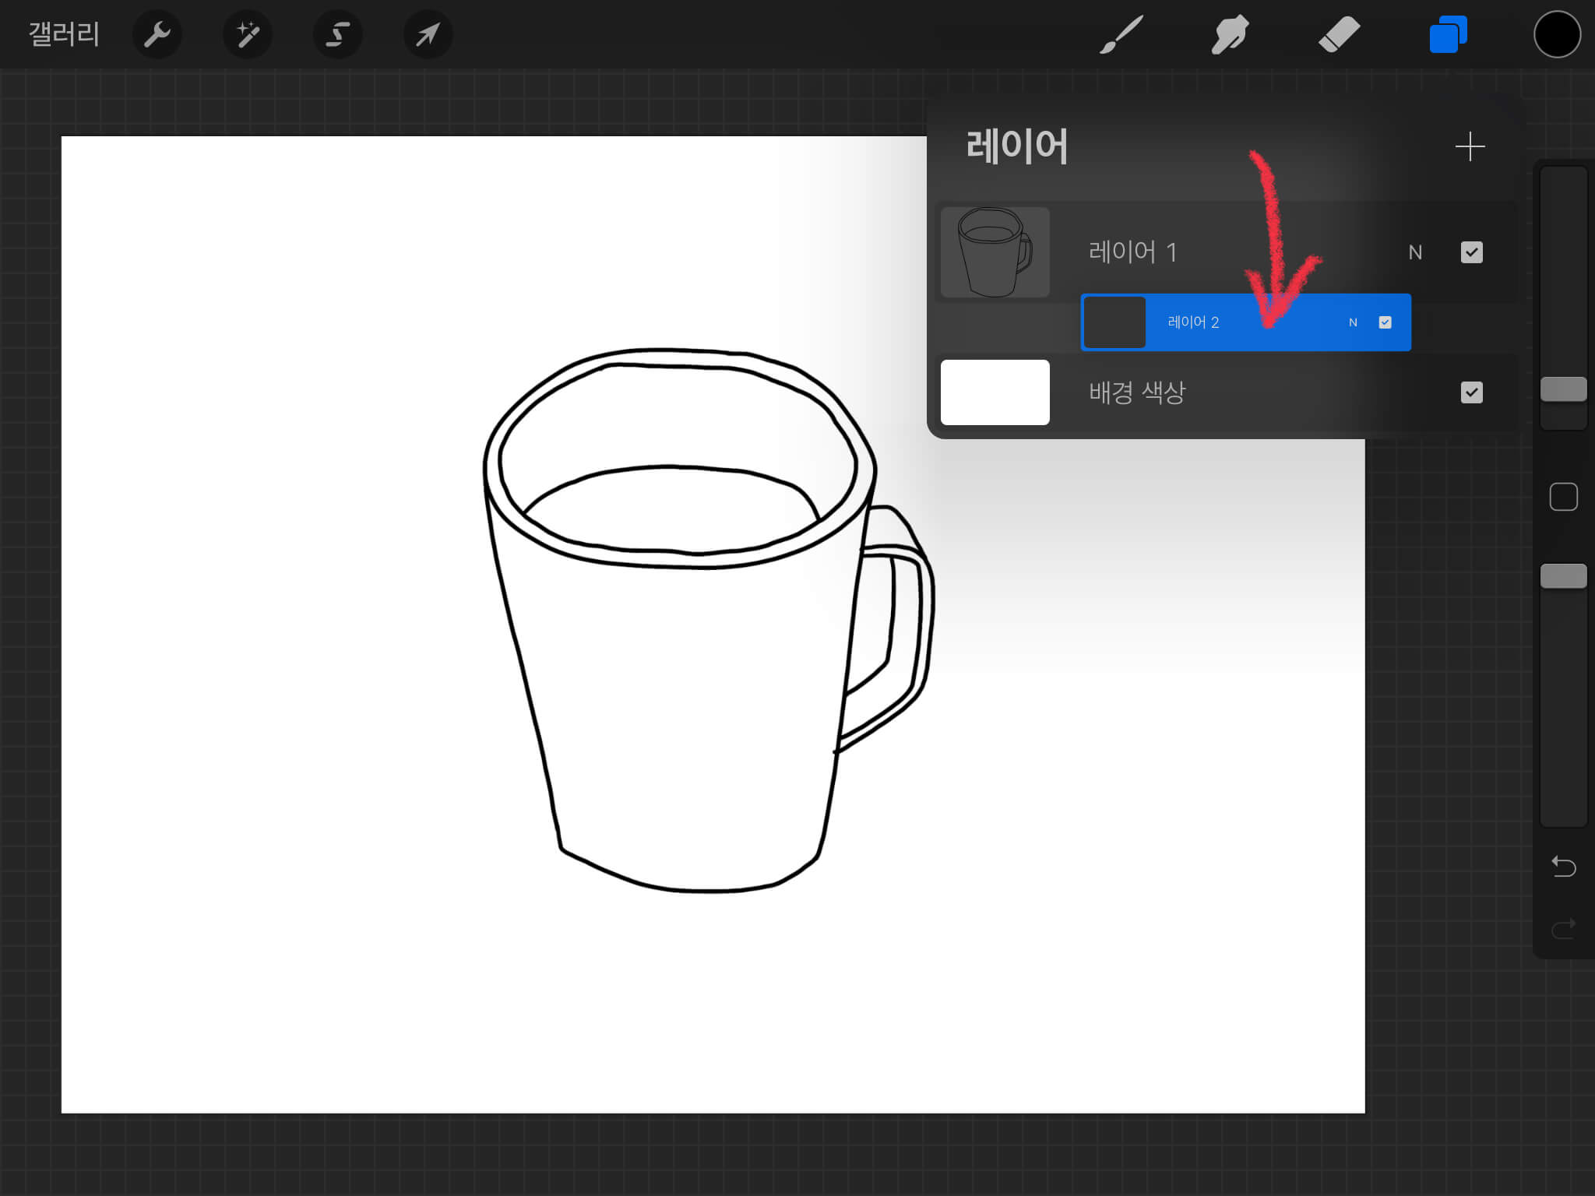Close the Layers panel via Layers icon
1595x1196 pixels.
coord(1448,34)
